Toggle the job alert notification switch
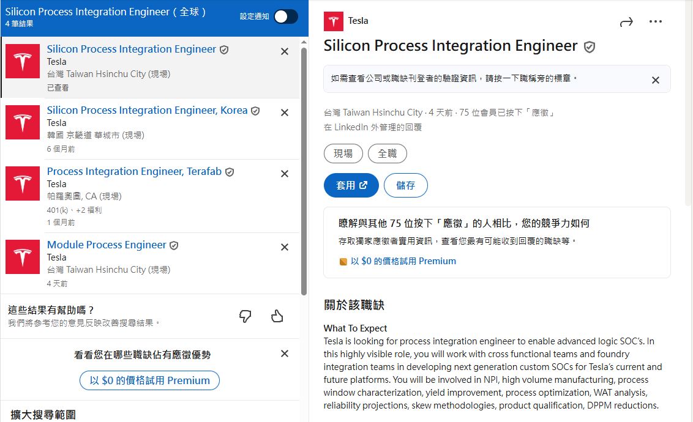Viewport: 693px width, 422px height. click(x=286, y=17)
